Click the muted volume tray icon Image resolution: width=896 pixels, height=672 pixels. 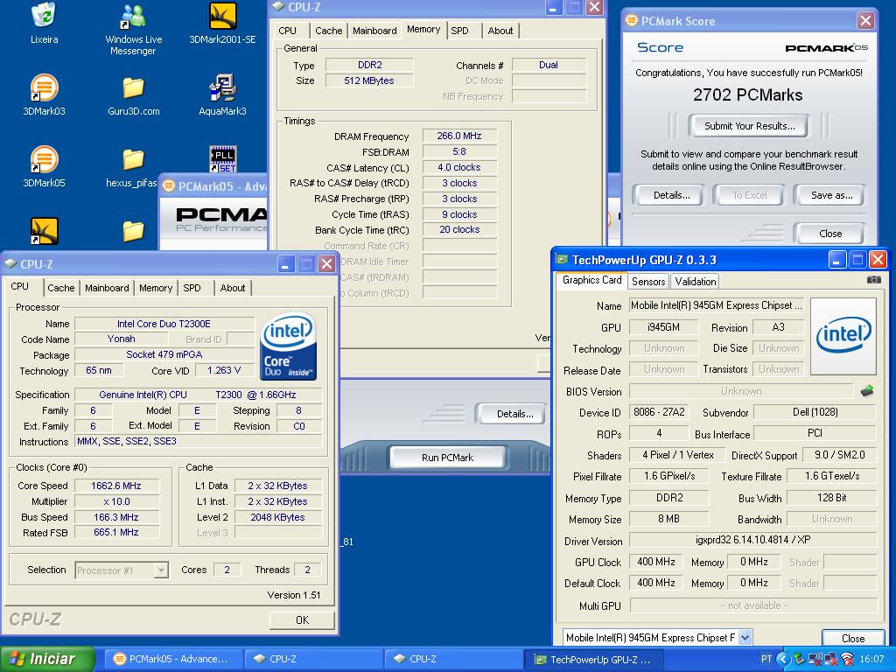[x=815, y=659]
